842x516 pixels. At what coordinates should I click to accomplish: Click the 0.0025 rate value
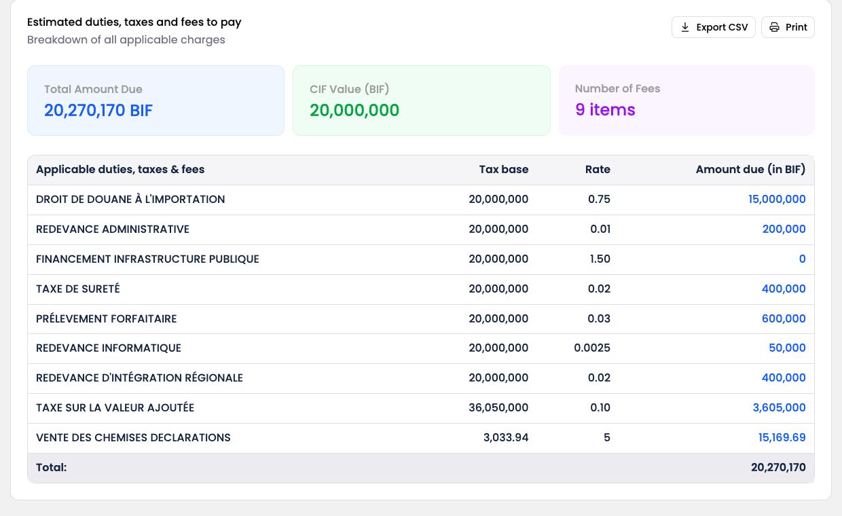[592, 348]
